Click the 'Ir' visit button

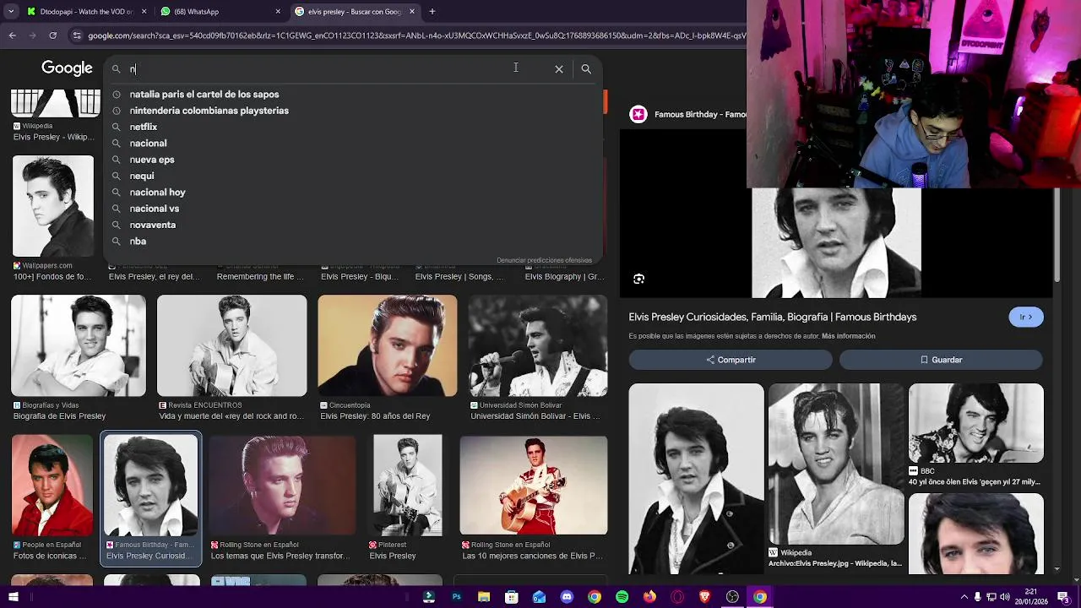pos(1026,318)
